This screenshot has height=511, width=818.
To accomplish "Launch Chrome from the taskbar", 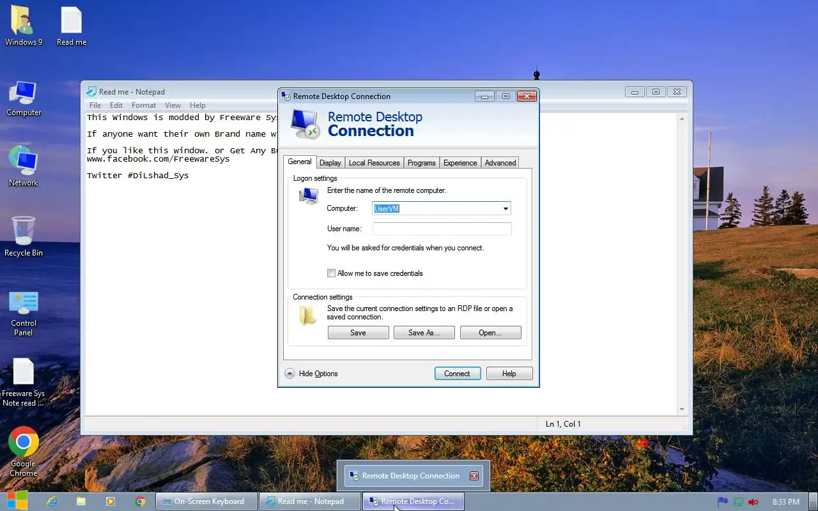I will click(140, 501).
